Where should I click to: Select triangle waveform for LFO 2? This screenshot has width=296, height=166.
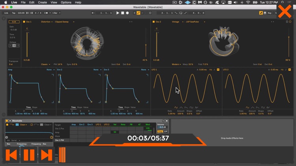253,107
